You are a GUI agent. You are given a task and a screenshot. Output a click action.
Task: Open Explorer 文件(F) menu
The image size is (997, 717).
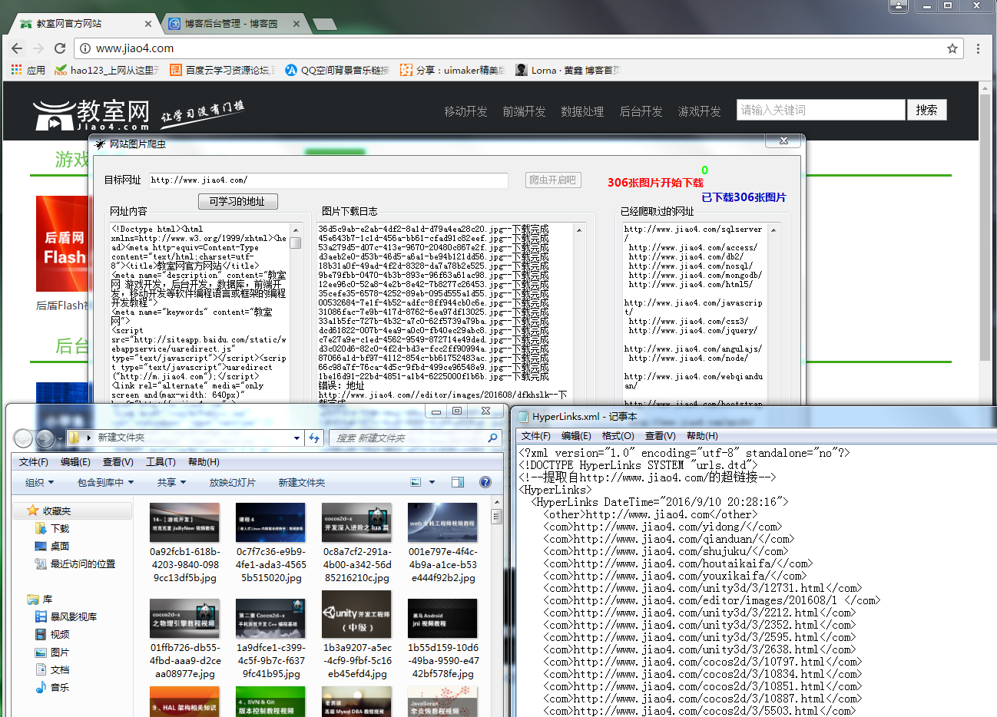tap(34, 462)
